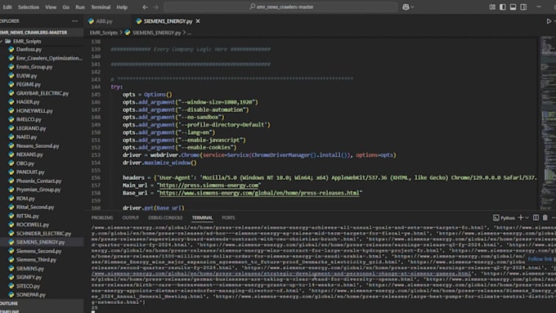Open the Go menu
This screenshot has width=556, height=313.
[65, 7]
